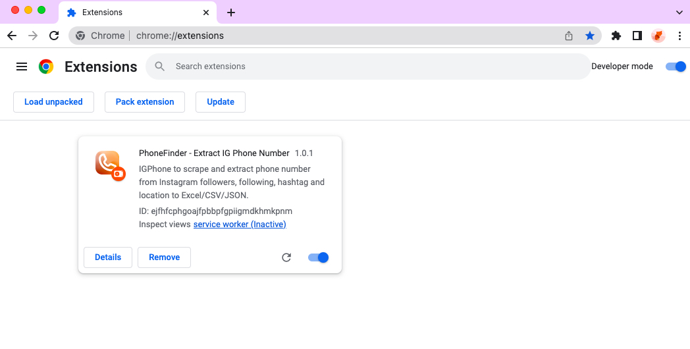Click Load unpacked button
This screenshot has height=349, width=690.
[x=54, y=102]
